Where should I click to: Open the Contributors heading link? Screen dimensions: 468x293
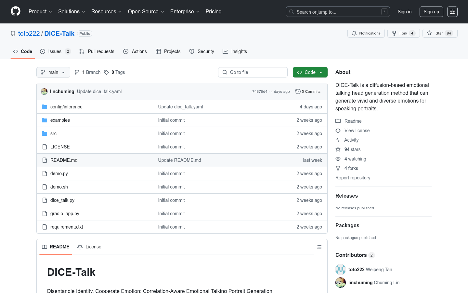355,255
